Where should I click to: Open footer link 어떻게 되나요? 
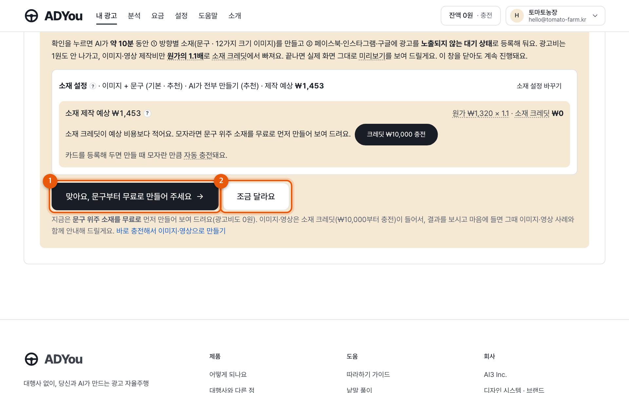[228, 374]
